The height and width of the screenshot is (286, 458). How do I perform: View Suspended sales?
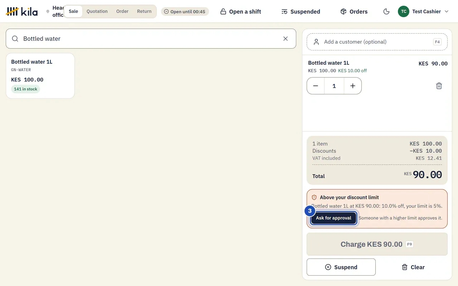[301, 11]
